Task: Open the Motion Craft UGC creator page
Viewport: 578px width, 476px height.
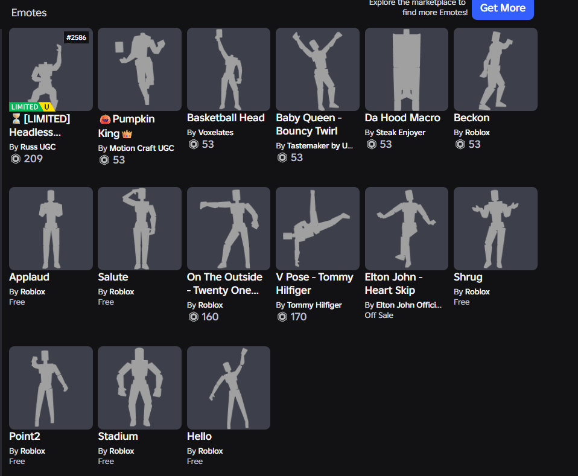Action: 142,148
